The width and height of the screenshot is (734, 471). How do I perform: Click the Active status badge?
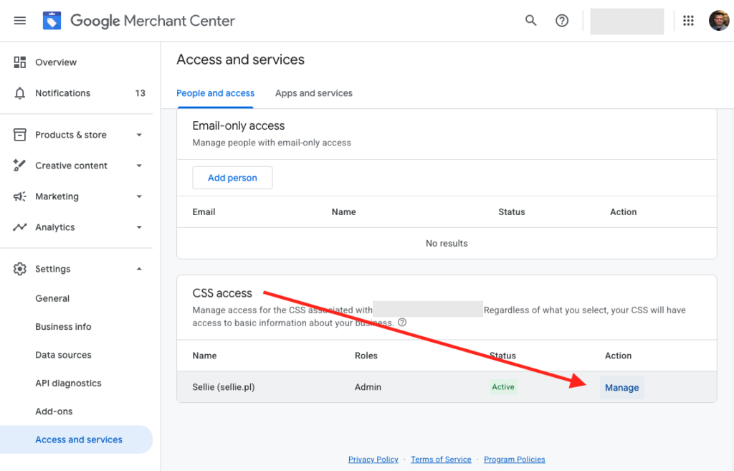pyautogui.click(x=503, y=386)
